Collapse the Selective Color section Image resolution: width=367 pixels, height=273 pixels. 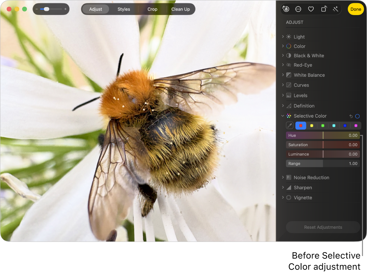[x=283, y=116]
